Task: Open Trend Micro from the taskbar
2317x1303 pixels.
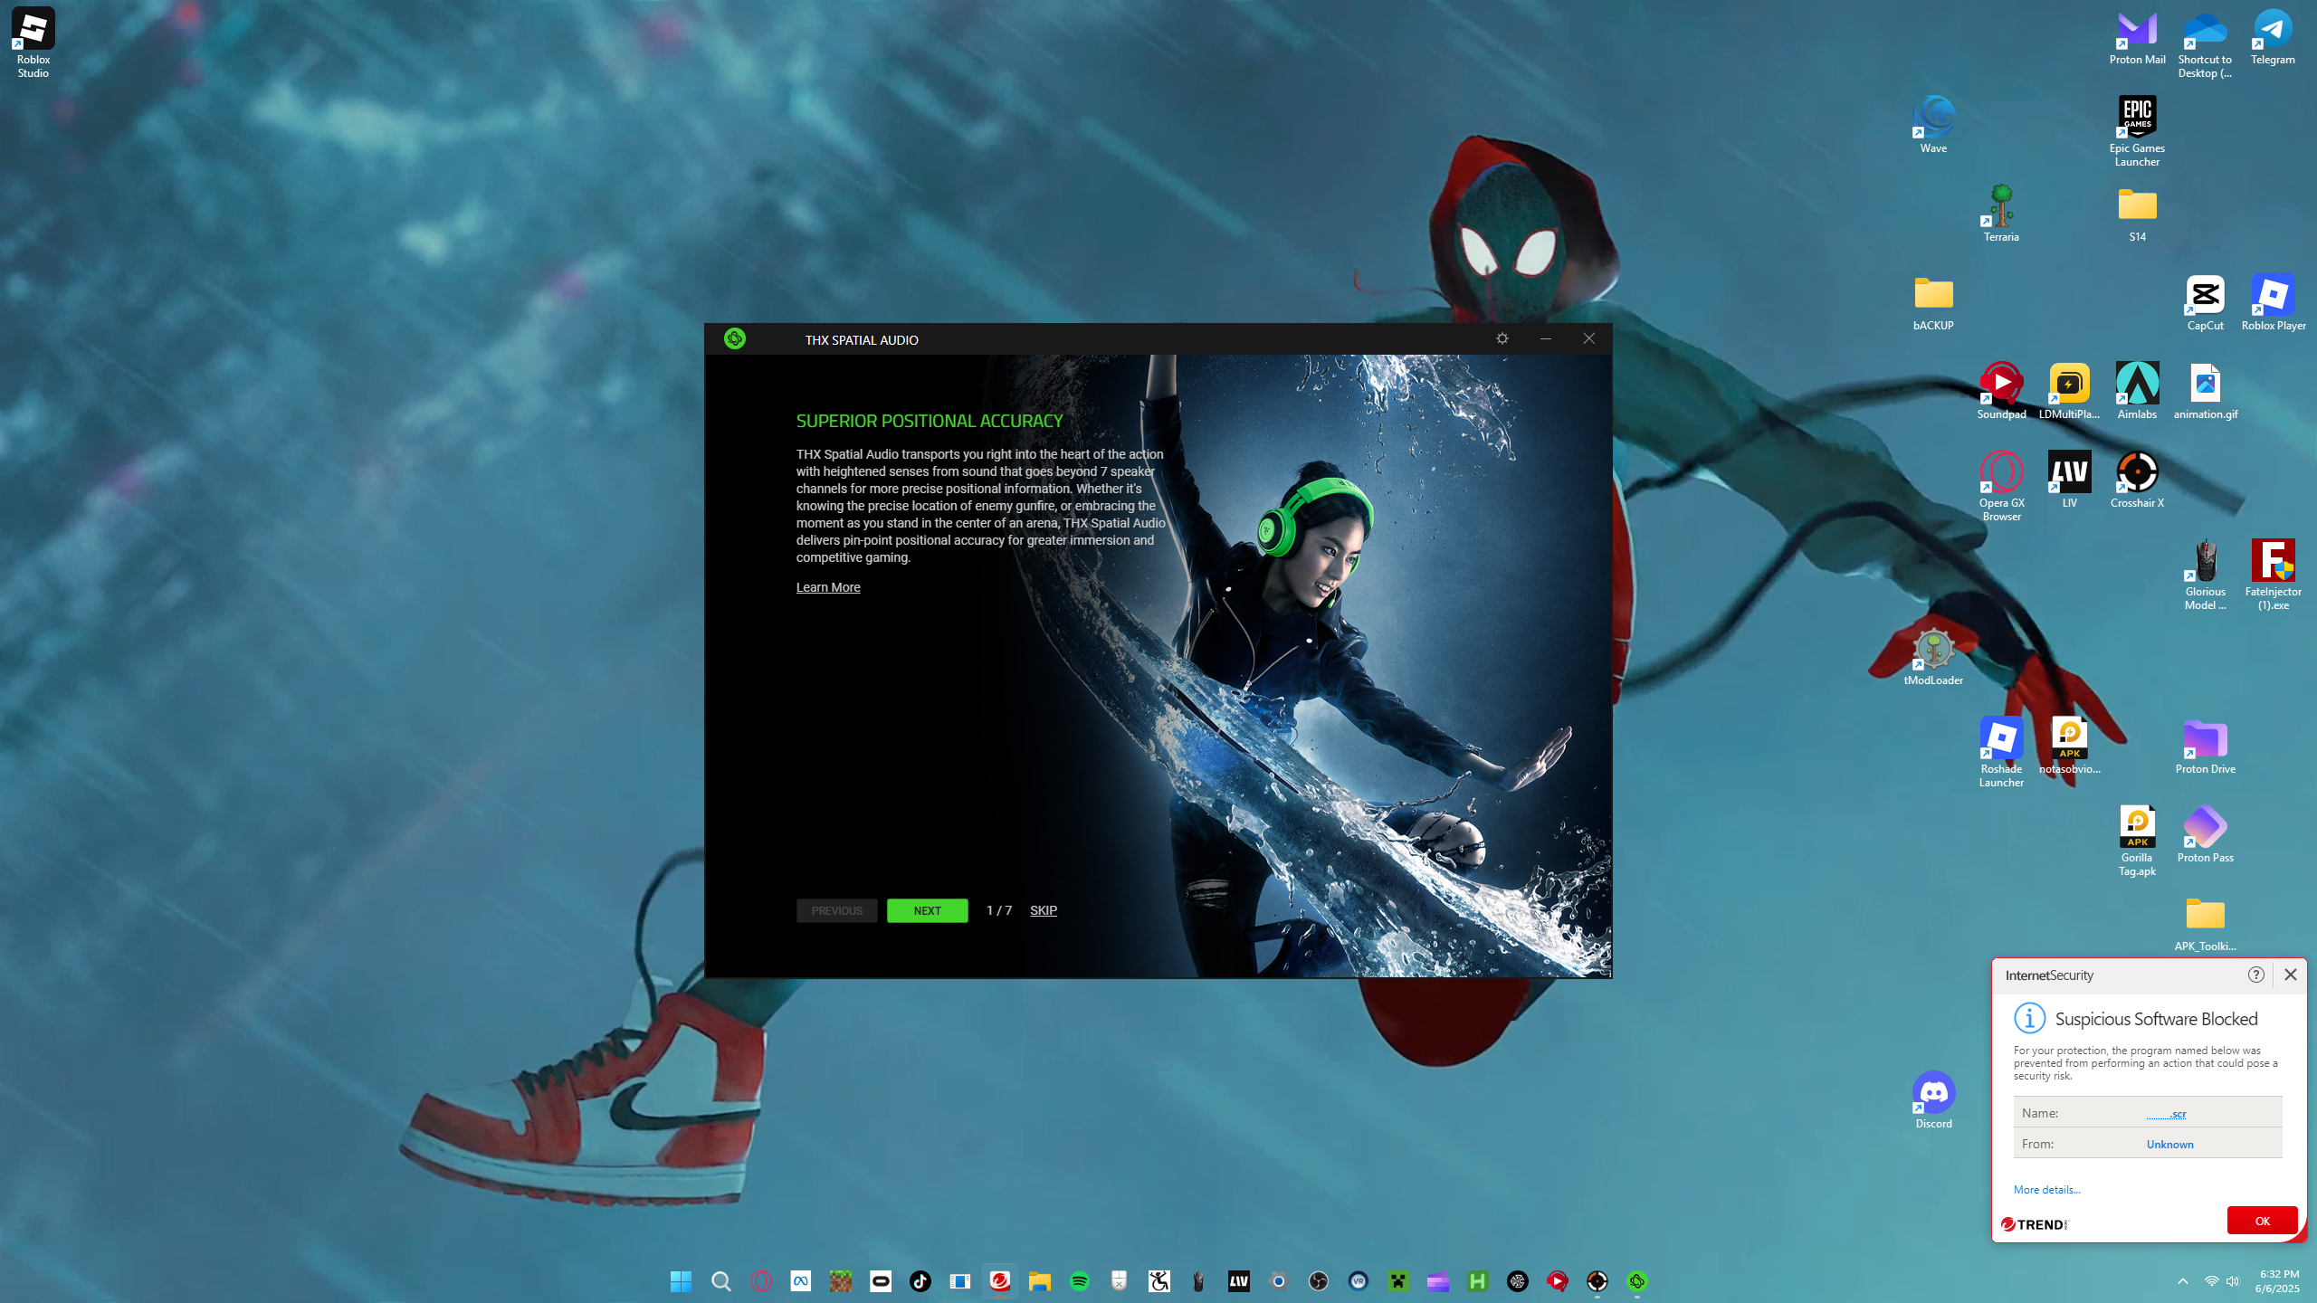Action: click(999, 1281)
